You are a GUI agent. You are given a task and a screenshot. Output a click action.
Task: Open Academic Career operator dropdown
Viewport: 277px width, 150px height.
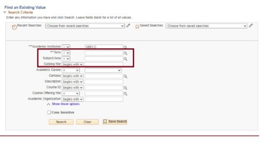70,70
